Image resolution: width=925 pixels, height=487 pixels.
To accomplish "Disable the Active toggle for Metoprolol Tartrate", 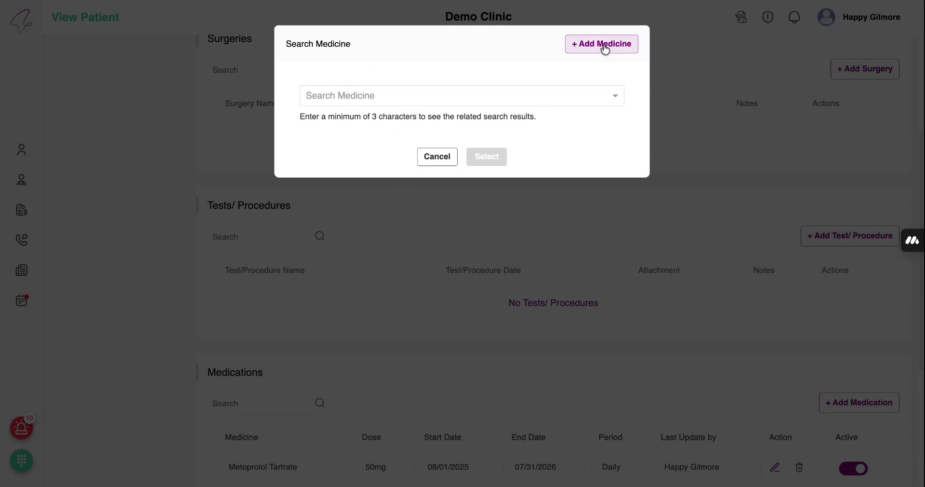I will (853, 468).
